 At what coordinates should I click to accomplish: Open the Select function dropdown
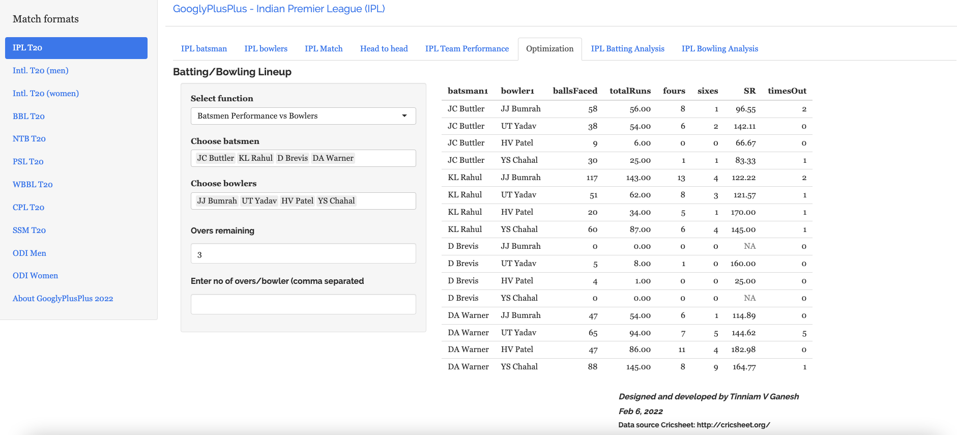click(x=303, y=116)
